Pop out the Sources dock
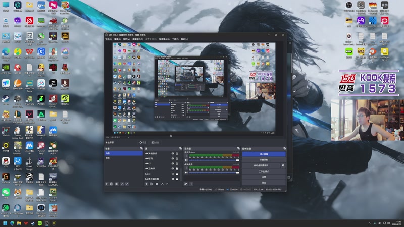Screen dimensions: 404x227 pos(180,148)
